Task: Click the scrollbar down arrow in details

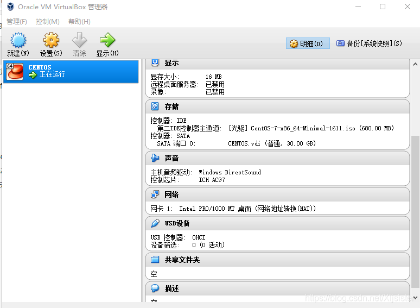Action: [415, 298]
